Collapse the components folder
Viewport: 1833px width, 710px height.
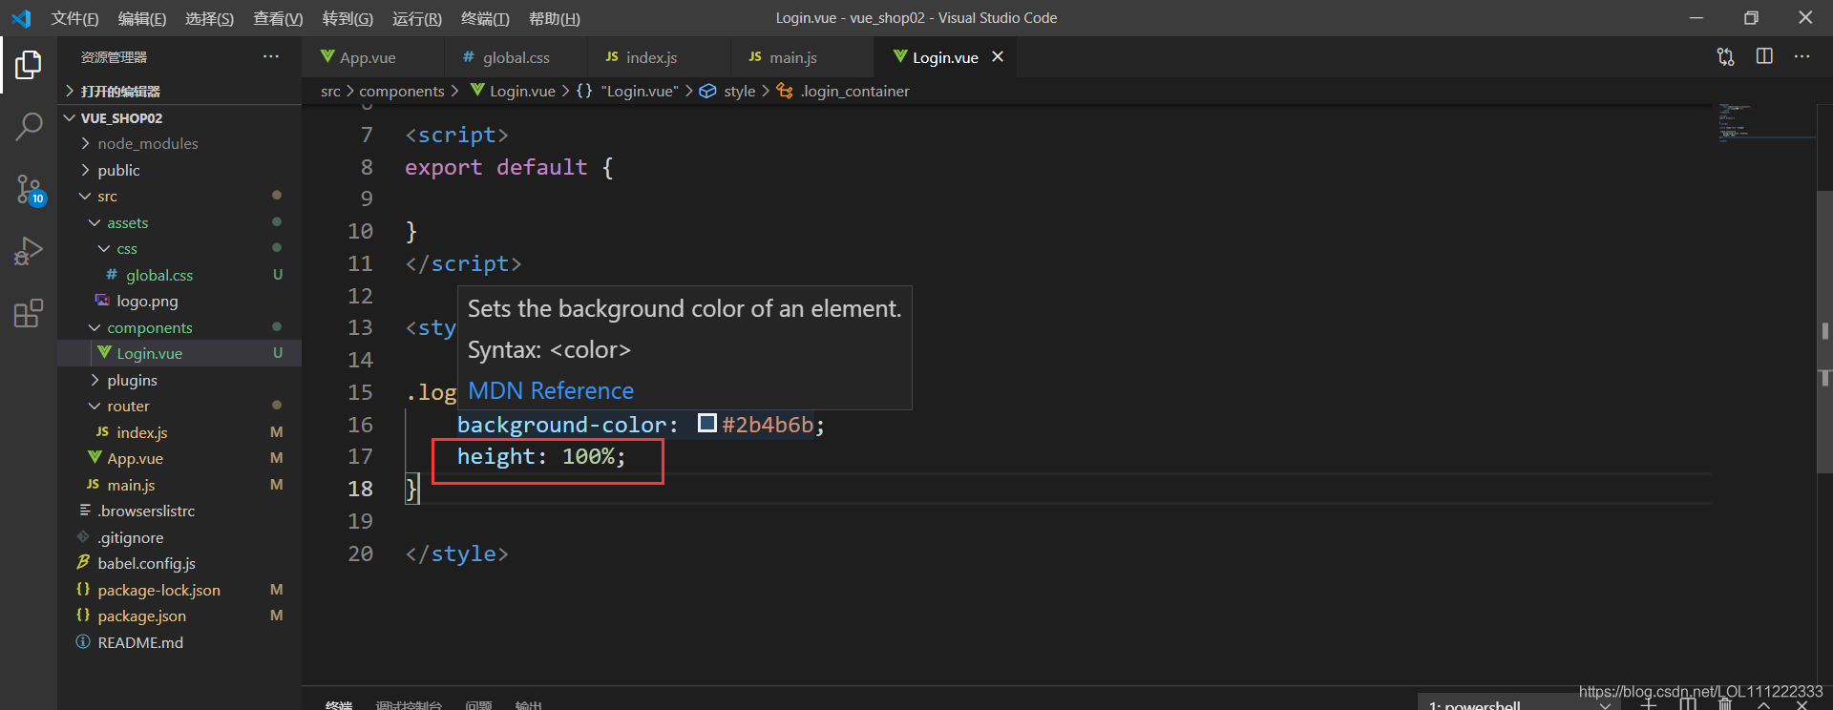click(179, 327)
